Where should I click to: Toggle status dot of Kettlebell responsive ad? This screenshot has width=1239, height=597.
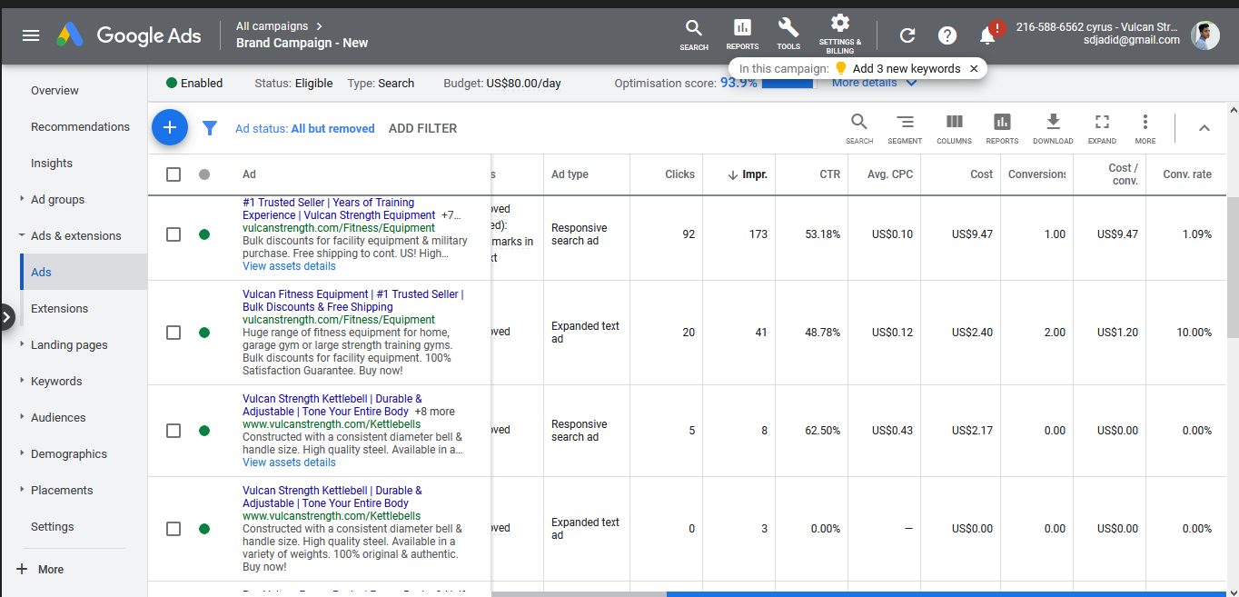click(204, 431)
